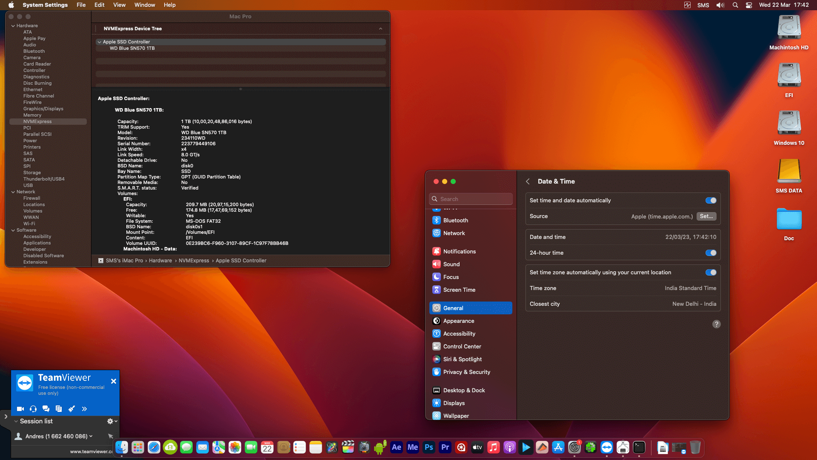Select Wi-Fi under Network list
Viewport: 817px width, 460px height.
pos(29,224)
